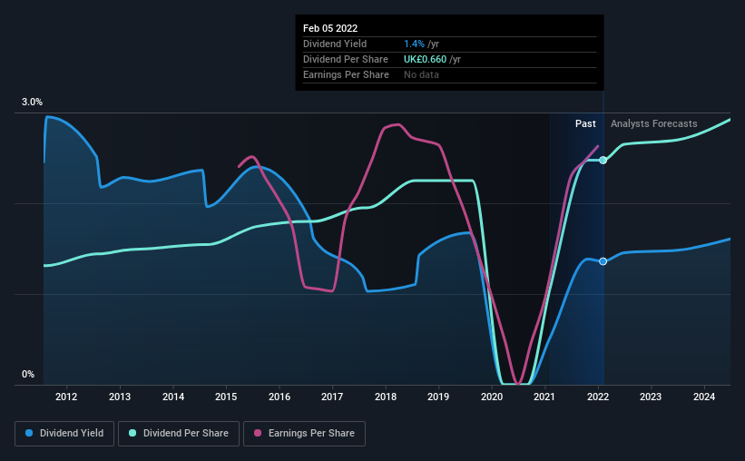This screenshot has height=461, width=745.
Task: Click the 1.4% dividend yield value
Action: [x=414, y=44]
